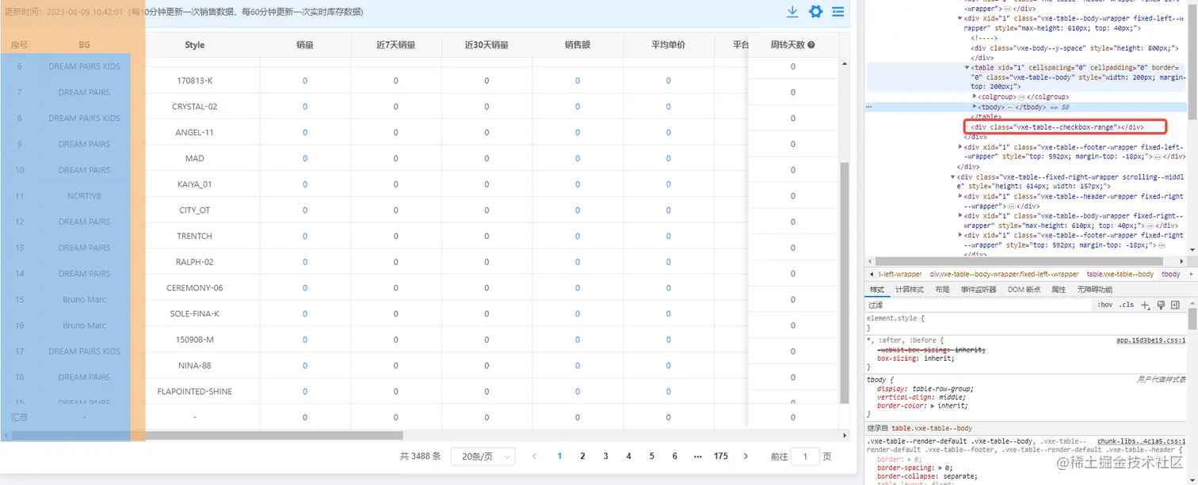This screenshot has height=485, width=1198.
Task: Open the 属性 properties tab
Action: (1058, 290)
